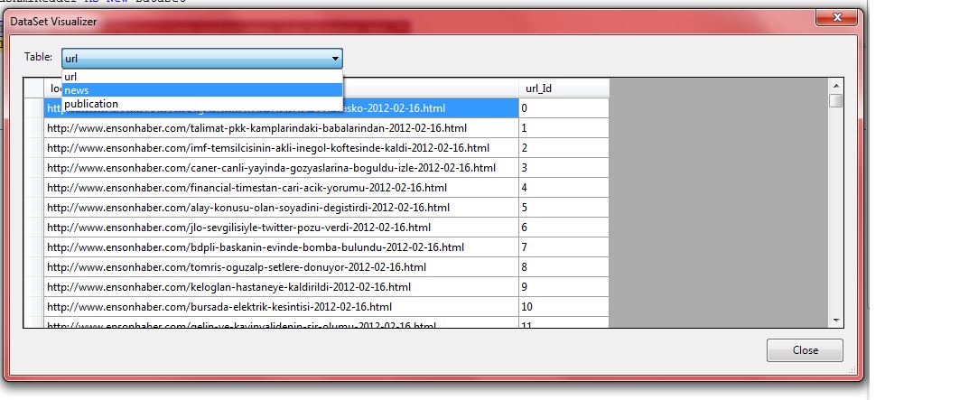The image size is (978, 400).
Task: Click url_Id cell with value 8
Action: [x=564, y=267]
